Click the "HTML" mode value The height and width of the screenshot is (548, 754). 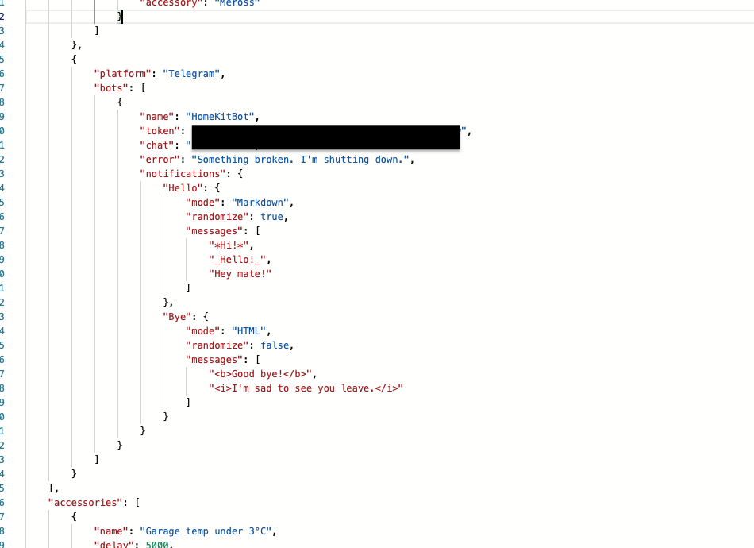(x=251, y=331)
